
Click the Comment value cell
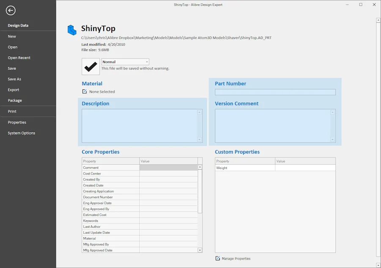pos(168,167)
